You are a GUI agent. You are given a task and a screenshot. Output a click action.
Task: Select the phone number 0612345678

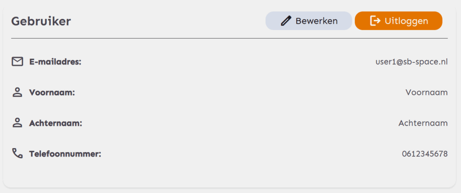(425, 154)
